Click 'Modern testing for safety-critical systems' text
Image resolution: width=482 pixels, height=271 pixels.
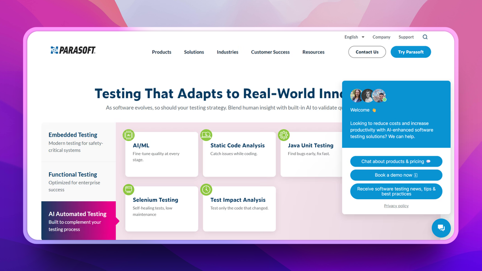coord(76,147)
